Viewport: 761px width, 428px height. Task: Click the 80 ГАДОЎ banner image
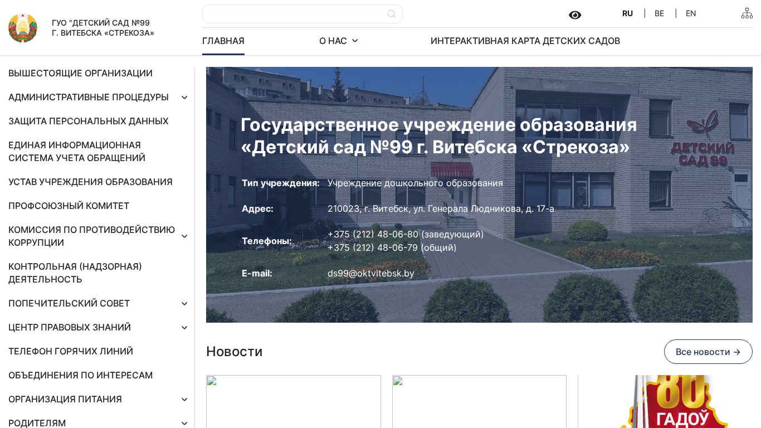pos(674,401)
